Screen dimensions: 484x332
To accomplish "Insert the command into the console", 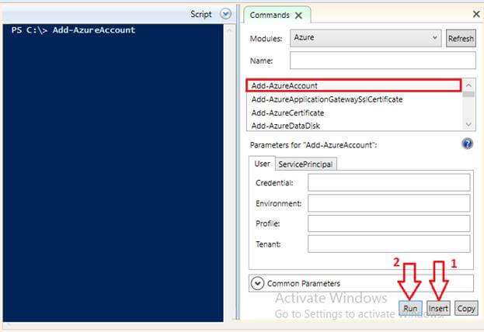I will click(438, 308).
